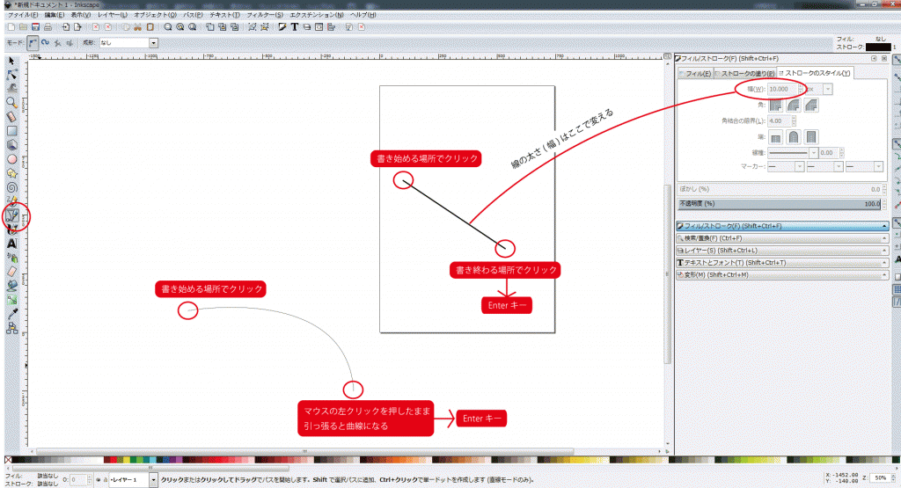
Task: Open the 編集 menu
Action: tap(55, 15)
